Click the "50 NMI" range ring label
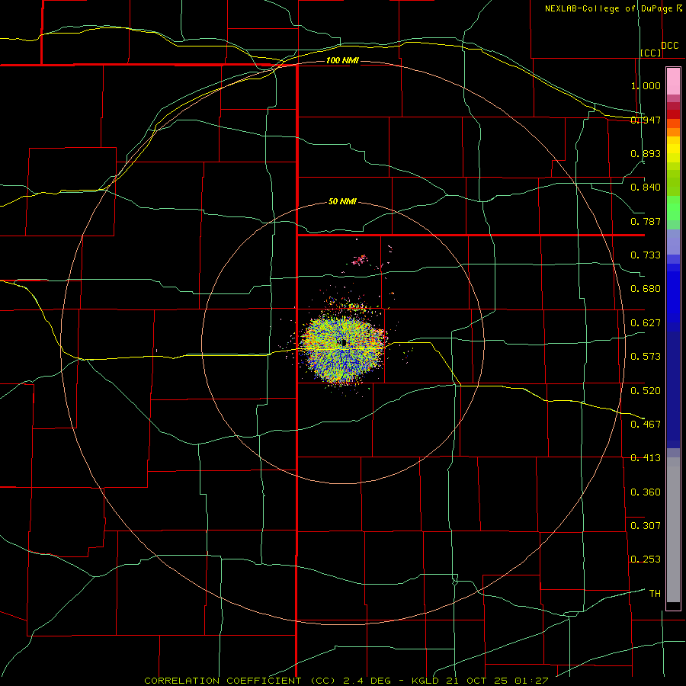 [342, 202]
